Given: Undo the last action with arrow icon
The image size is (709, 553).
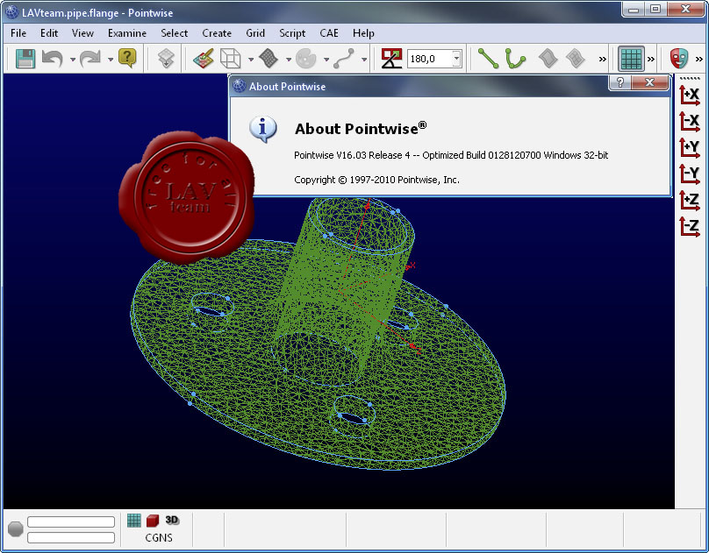Looking at the screenshot, I should (x=53, y=59).
